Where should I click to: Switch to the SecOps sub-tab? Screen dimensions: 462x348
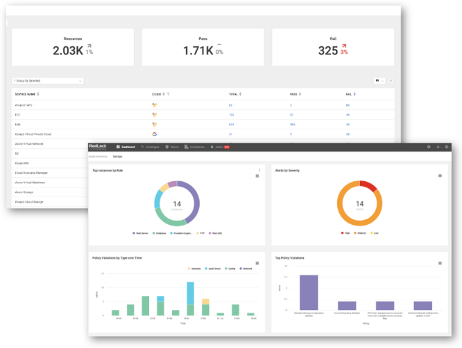click(117, 156)
